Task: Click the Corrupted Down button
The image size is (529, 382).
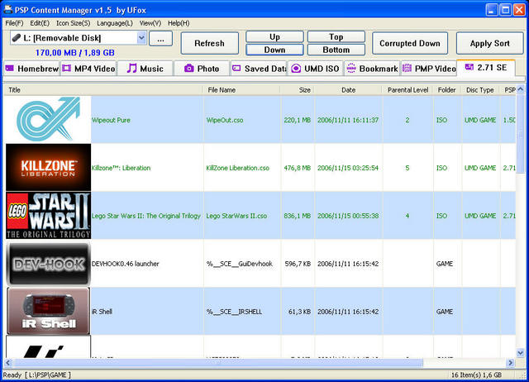Action: click(x=410, y=43)
